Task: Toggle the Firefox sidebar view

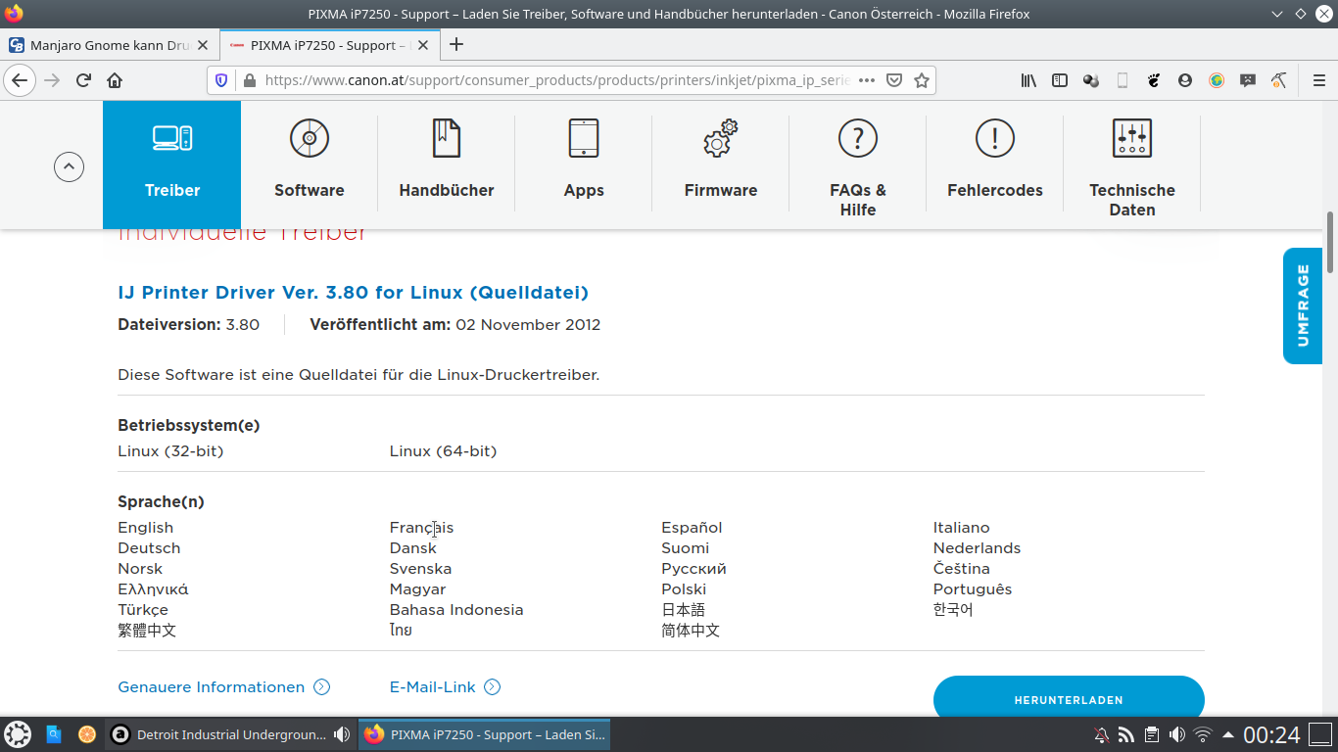Action: tap(1060, 80)
